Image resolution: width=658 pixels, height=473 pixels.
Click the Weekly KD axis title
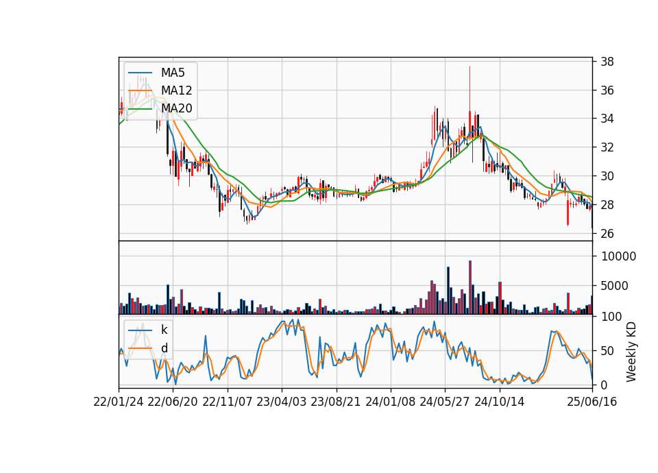[x=631, y=352]
